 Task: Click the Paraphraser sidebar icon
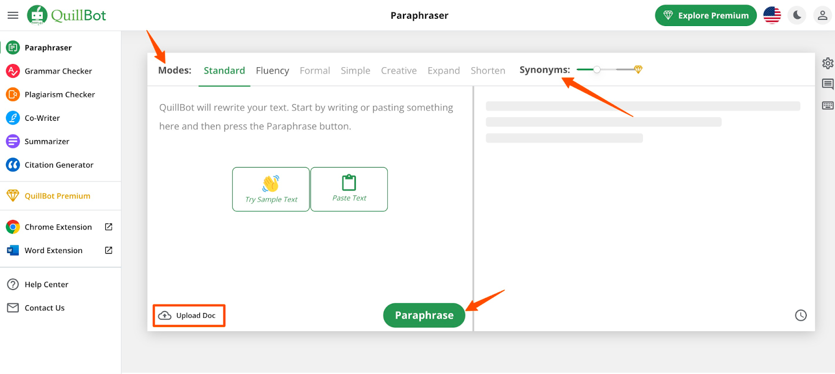(x=13, y=47)
